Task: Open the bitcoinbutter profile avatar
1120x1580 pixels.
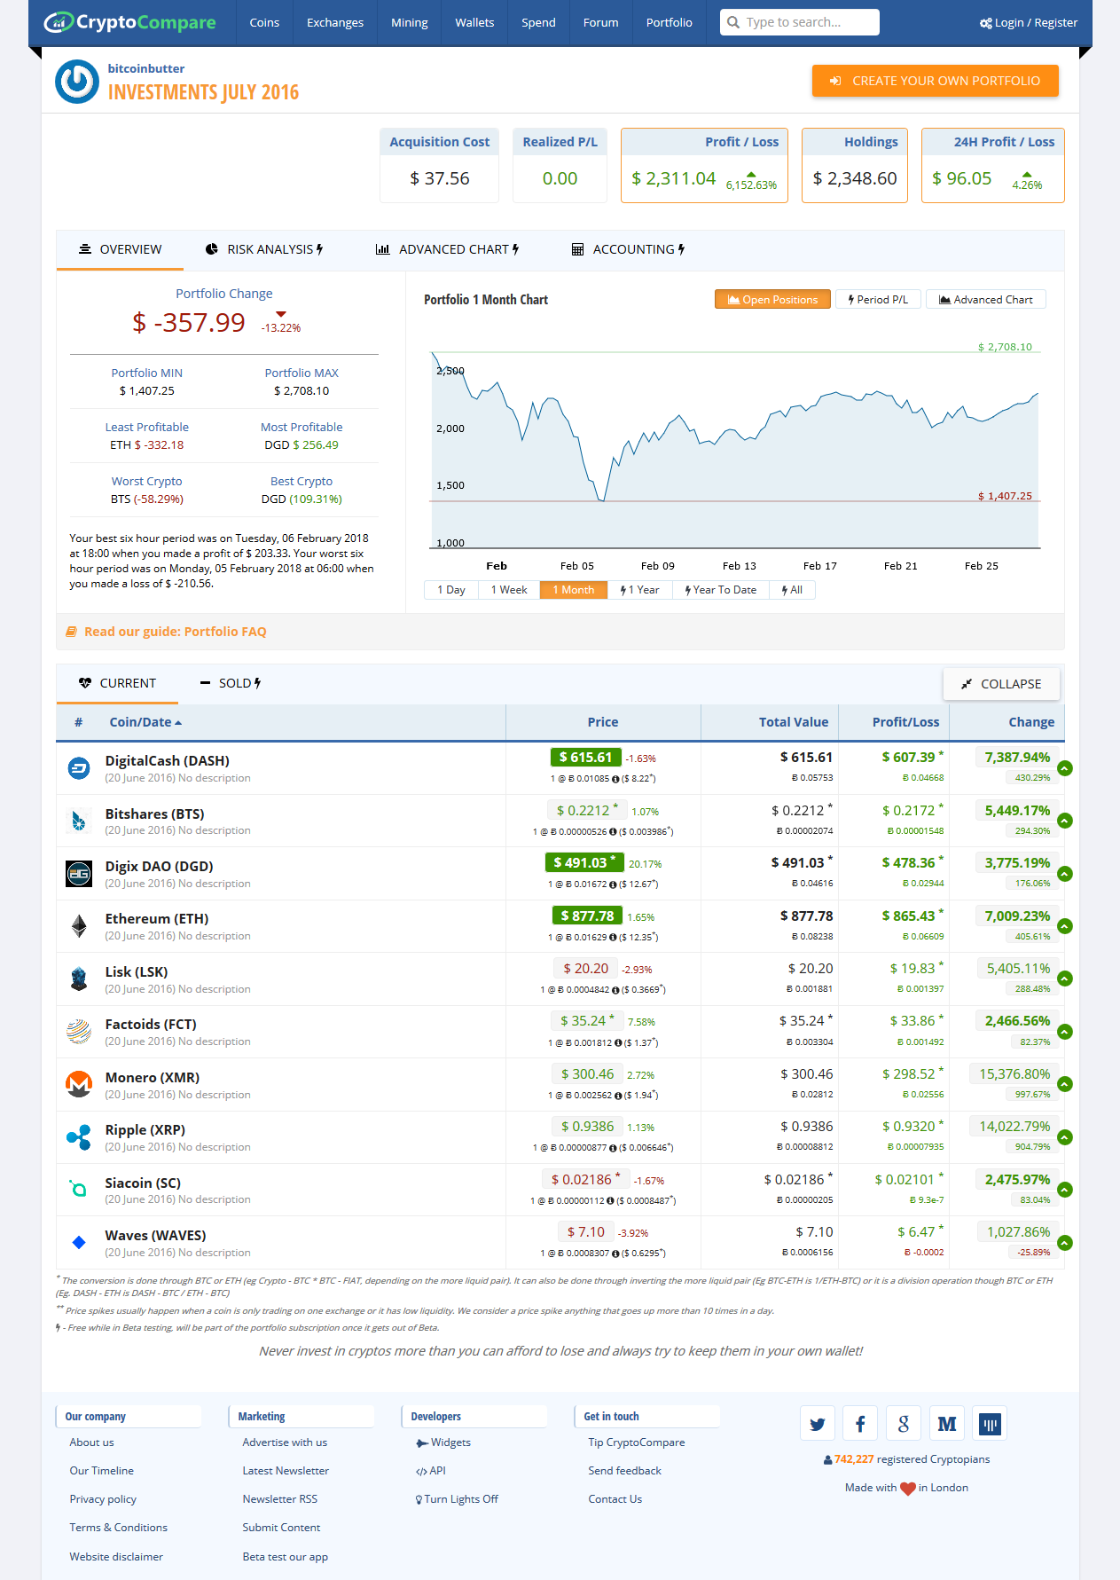Action: [77, 82]
